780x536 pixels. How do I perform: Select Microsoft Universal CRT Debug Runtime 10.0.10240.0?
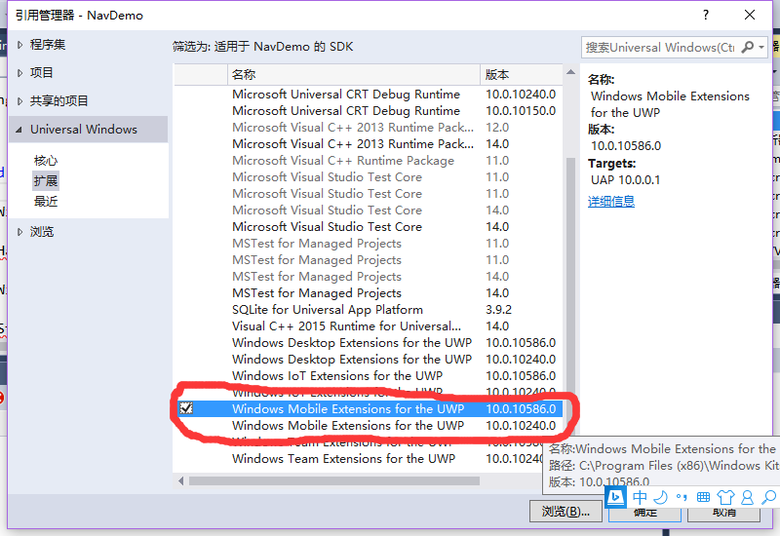(369, 94)
